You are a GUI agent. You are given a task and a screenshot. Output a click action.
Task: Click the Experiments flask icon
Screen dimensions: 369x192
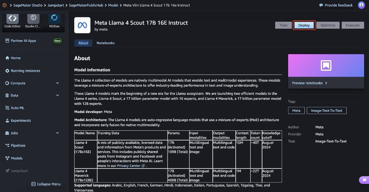(x=7, y=121)
